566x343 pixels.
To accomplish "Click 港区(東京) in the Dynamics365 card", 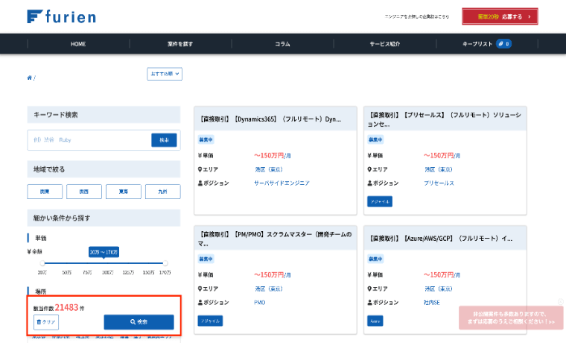I will click(x=269, y=169).
